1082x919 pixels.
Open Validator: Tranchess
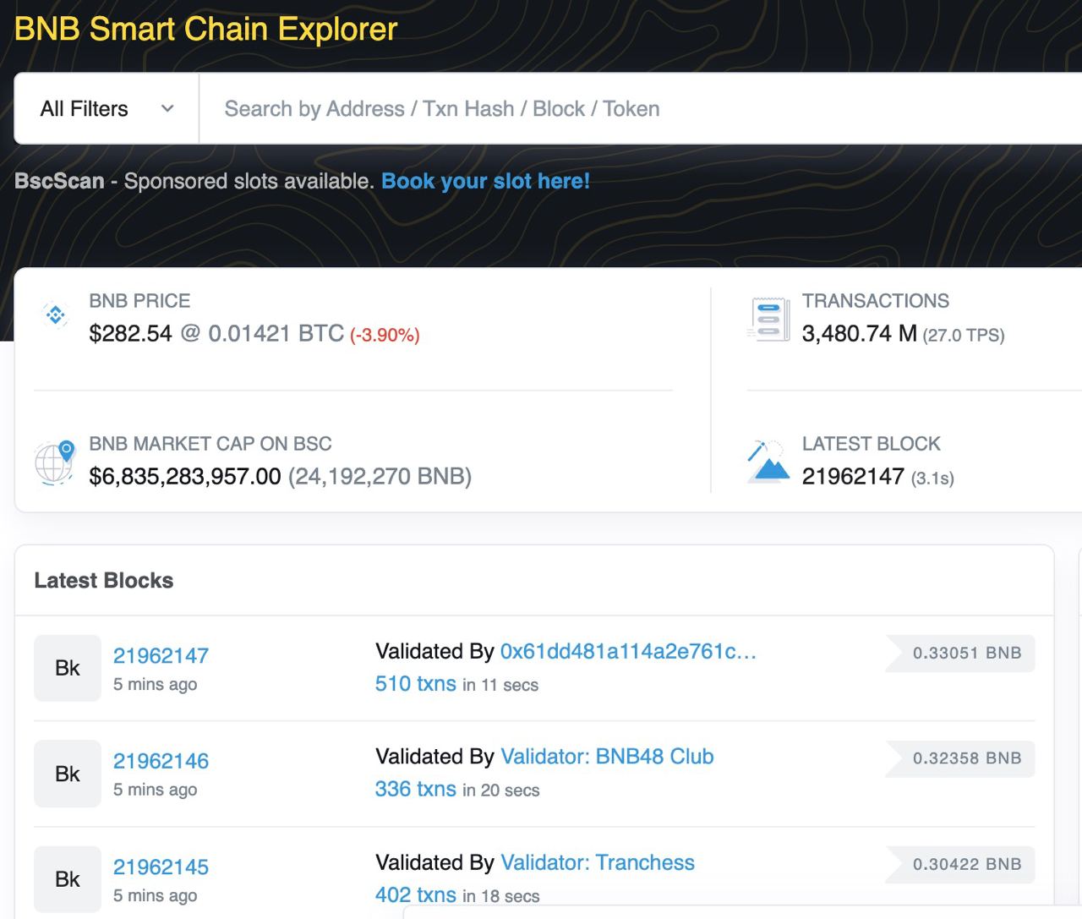[x=598, y=862]
